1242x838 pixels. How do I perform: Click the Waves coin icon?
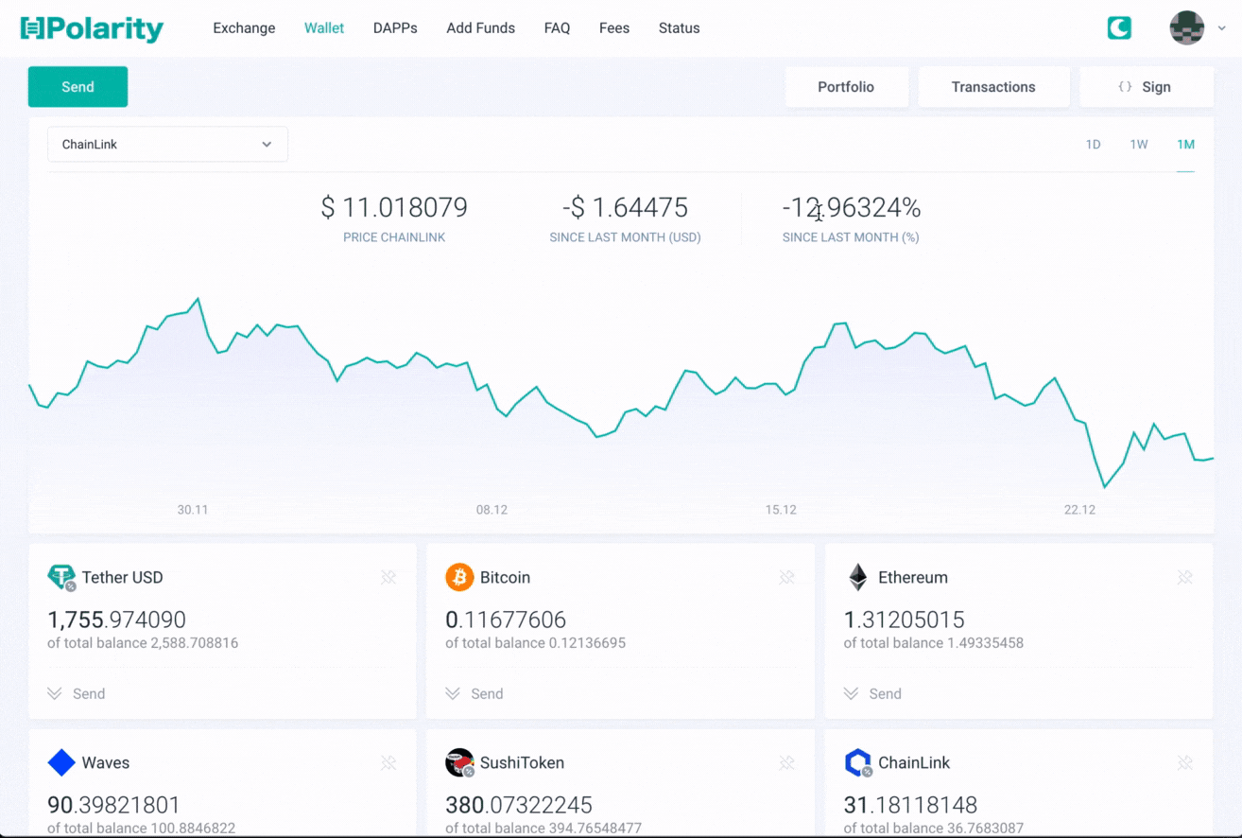[x=61, y=762]
